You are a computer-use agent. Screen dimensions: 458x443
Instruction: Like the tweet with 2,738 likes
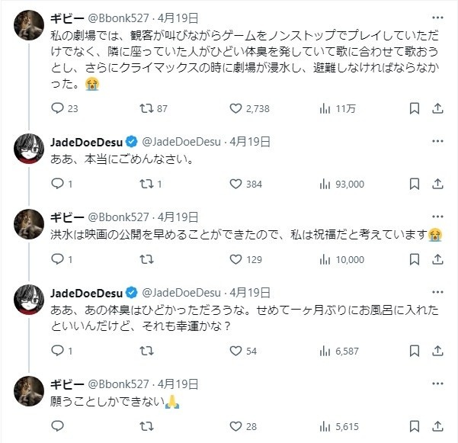click(235, 109)
